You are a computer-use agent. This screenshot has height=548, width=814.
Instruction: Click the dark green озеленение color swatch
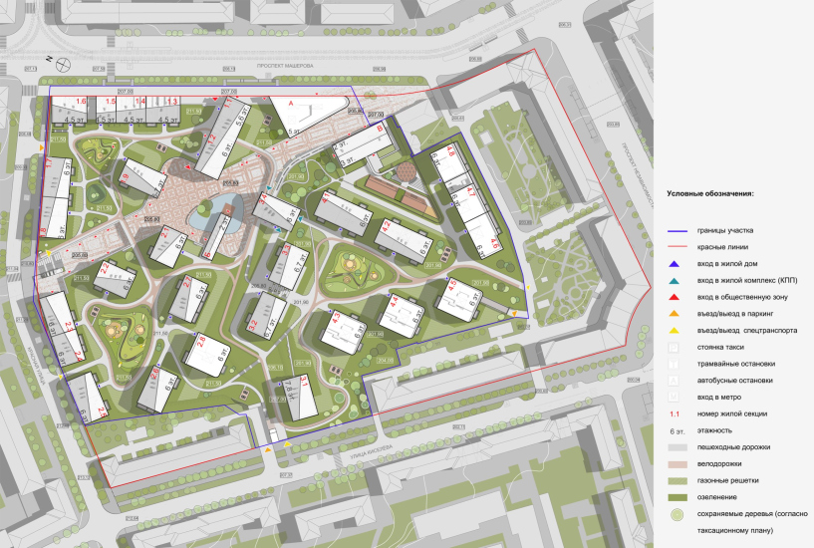[x=675, y=497]
